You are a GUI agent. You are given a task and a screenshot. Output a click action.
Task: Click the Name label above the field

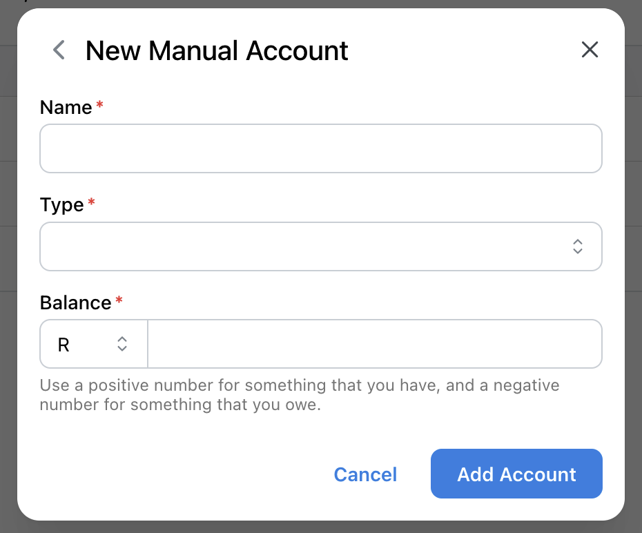[65, 107]
